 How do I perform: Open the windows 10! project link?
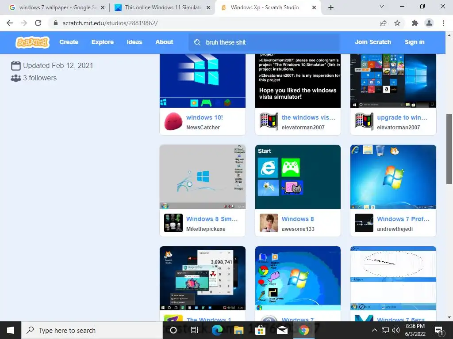(x=204, y=117)
